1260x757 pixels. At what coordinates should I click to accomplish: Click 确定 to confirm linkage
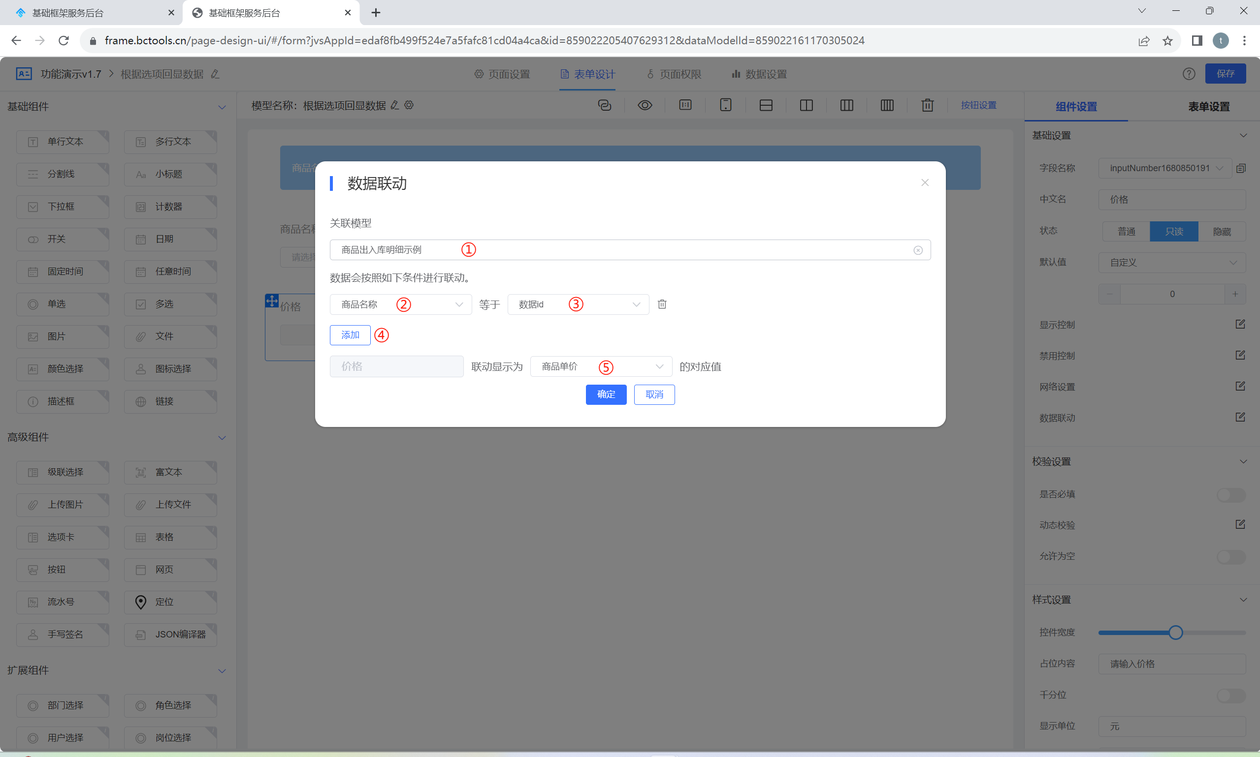pyautogui.click(x=606, y=394)
